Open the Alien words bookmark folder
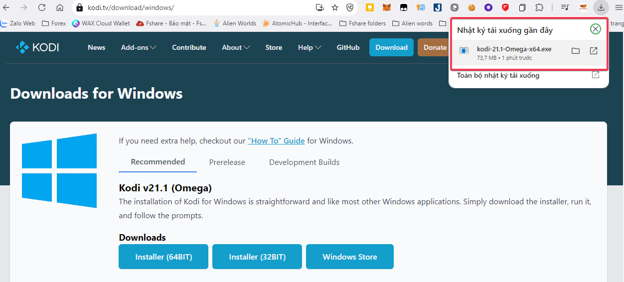The image size is (624, 282). tap(413, 23)
